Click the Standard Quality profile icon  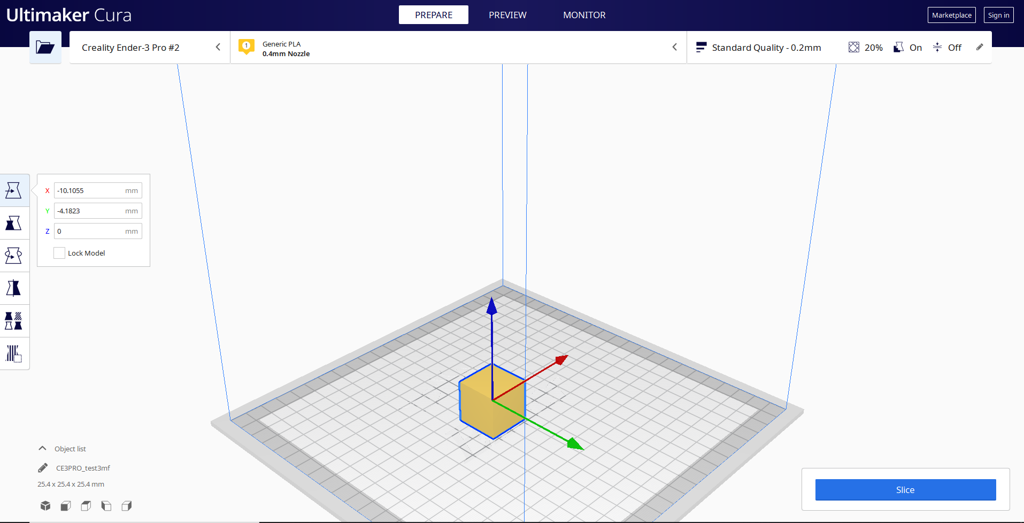(x=701, y=47)
